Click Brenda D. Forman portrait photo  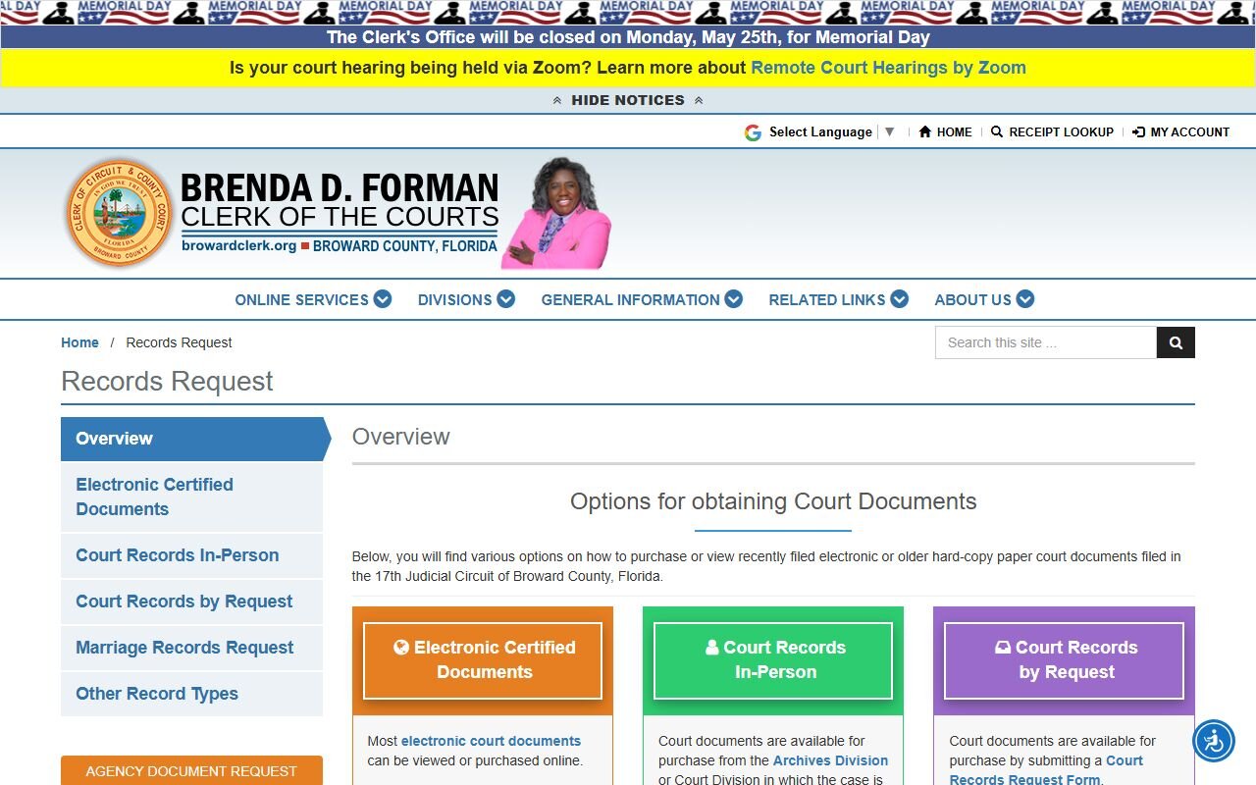[x=556, y=213]
